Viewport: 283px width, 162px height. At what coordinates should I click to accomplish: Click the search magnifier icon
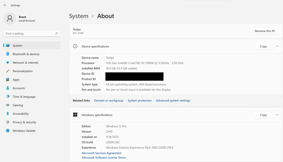[x=56, y=34]
